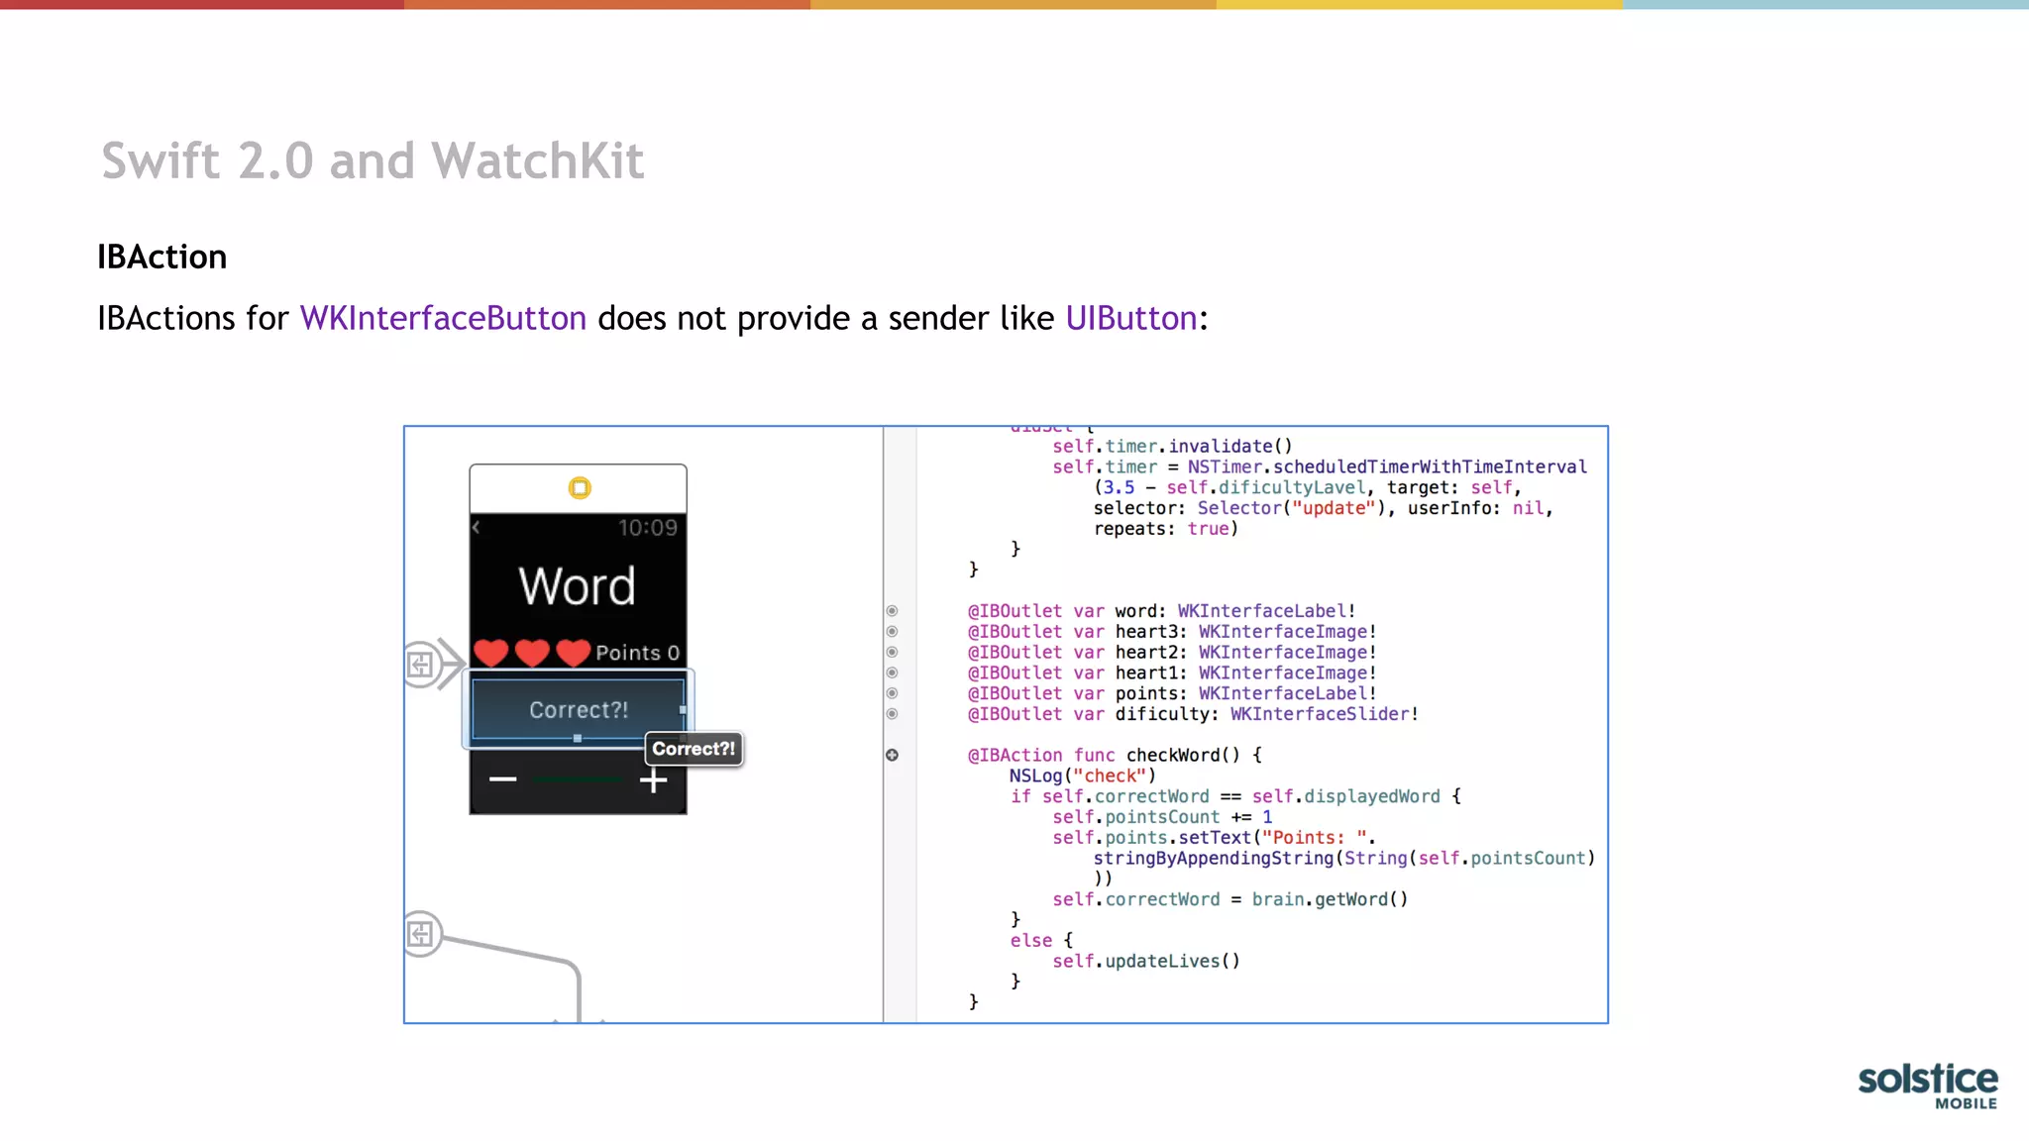Click the yellow interface controller icon above watch
Image resolution: width=2029 pixels, height=1141 pixels.
pyautogui.click(x=580, y=487)
